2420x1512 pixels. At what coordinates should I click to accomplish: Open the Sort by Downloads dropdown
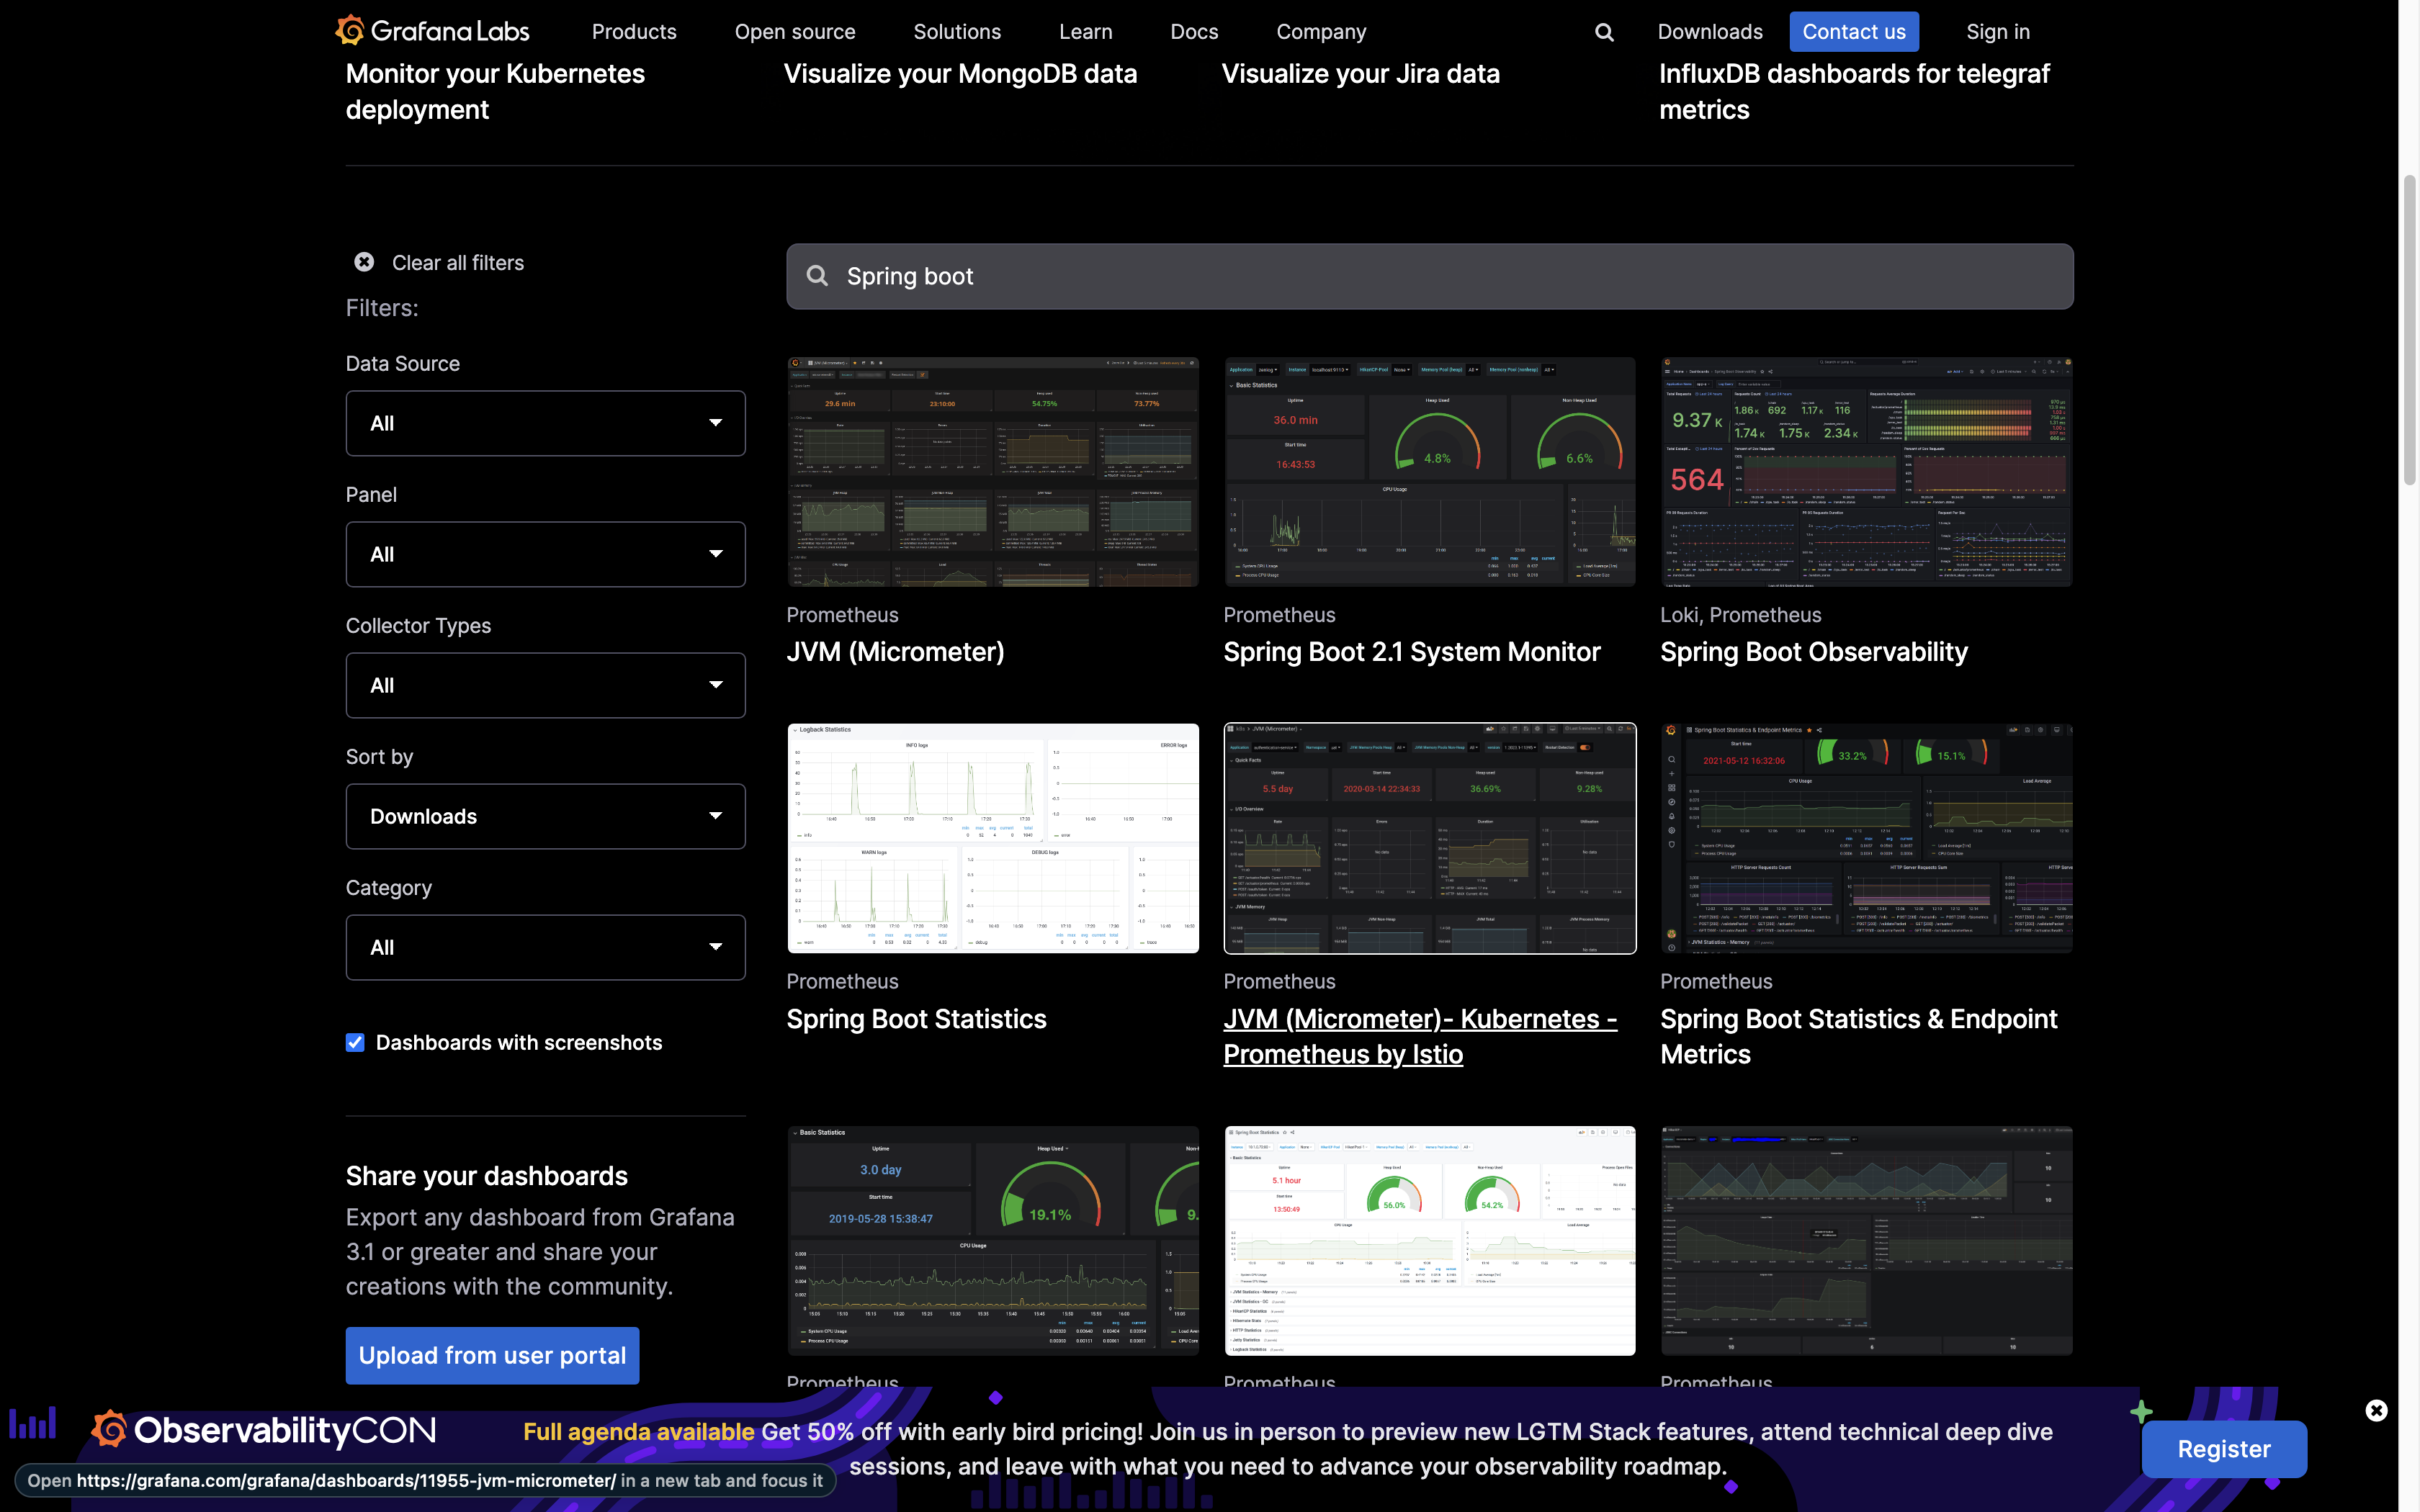[x=545, y=816]
